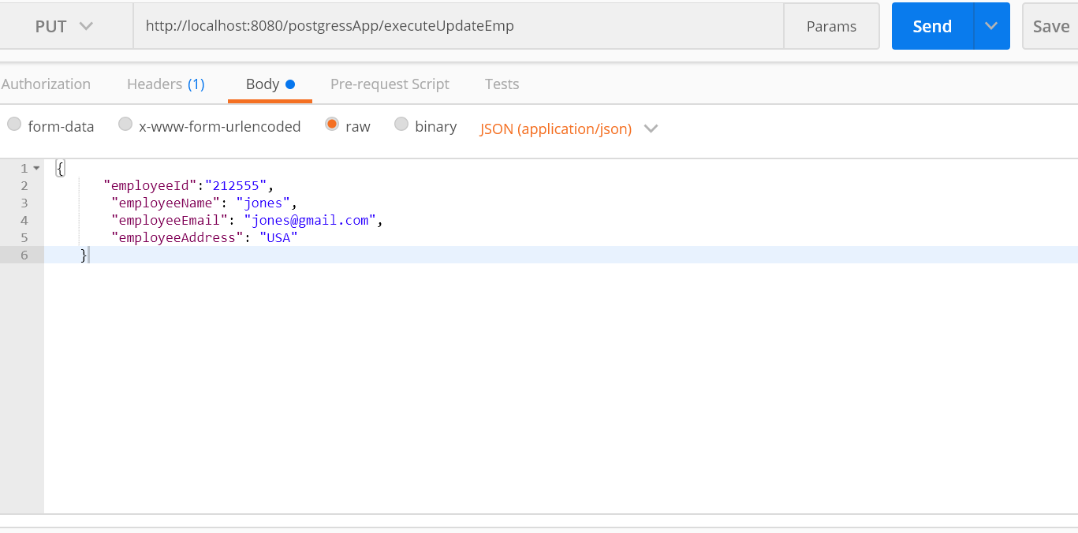
Task: Click the "employeeAddress" key text
Action: [177, 237]
